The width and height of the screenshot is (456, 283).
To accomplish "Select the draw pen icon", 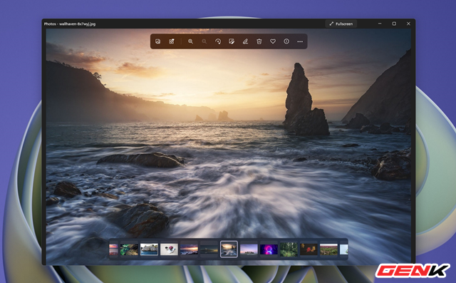I will coord(245,41).
